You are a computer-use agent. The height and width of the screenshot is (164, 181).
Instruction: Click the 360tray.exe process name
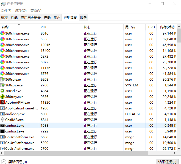click(x=14, y=97)
